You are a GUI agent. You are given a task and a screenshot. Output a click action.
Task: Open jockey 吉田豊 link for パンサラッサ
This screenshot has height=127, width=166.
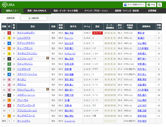[x=68, y=69]
